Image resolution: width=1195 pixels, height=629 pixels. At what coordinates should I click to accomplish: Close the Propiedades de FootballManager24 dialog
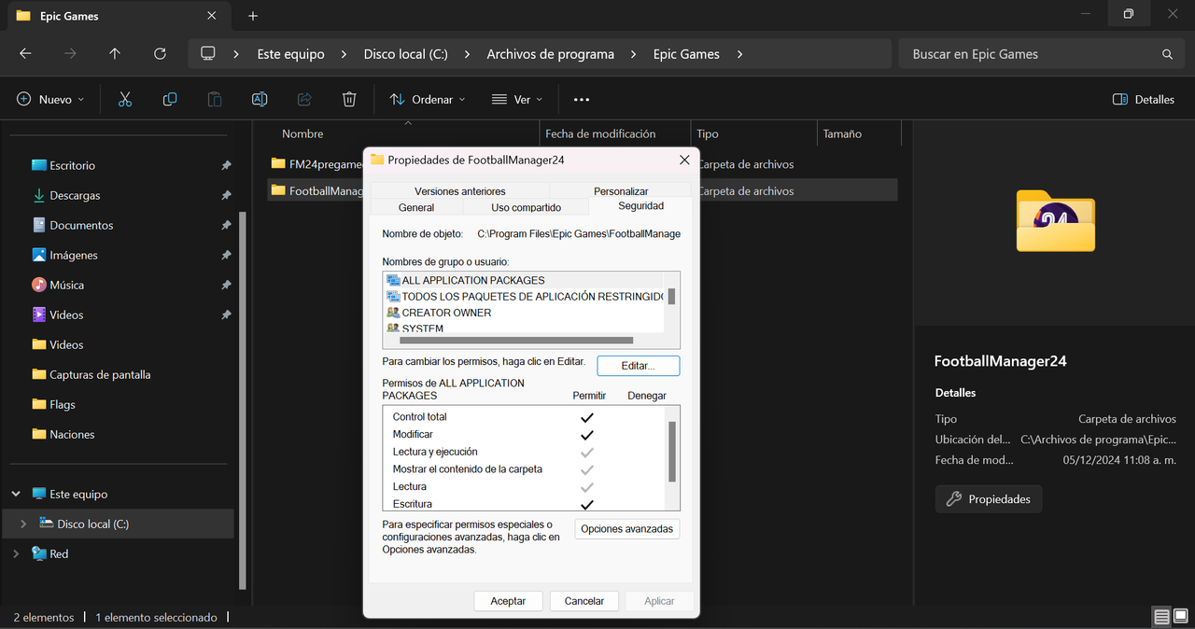click(x=684, y=160)
